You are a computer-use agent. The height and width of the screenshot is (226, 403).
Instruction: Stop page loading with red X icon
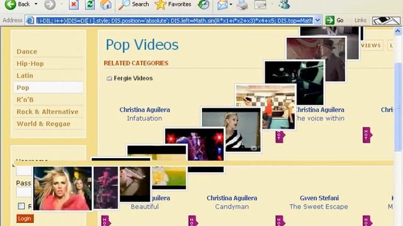74,4
